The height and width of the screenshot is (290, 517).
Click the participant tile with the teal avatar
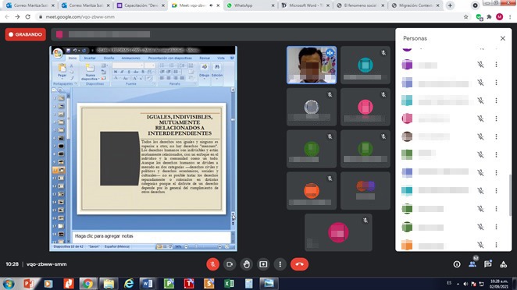[365, 65]
